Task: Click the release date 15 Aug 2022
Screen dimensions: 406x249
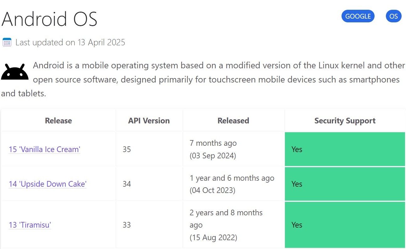Action: 214,237
